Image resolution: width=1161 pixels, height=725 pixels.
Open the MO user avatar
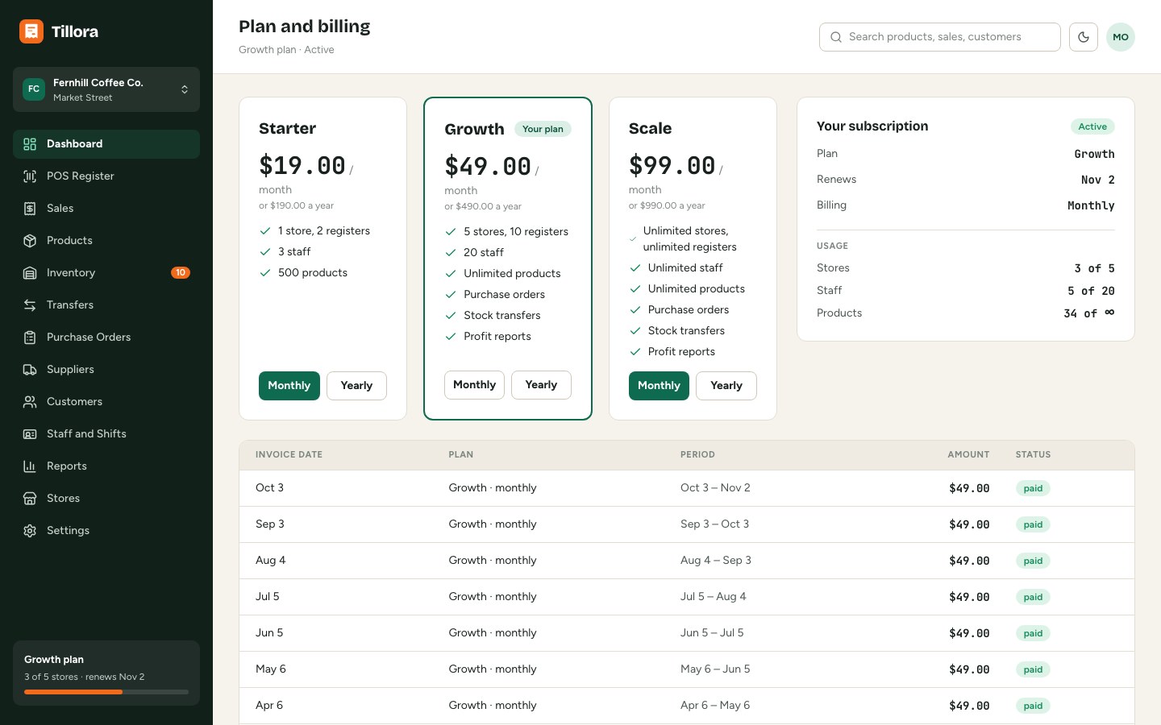(1121, 37)
